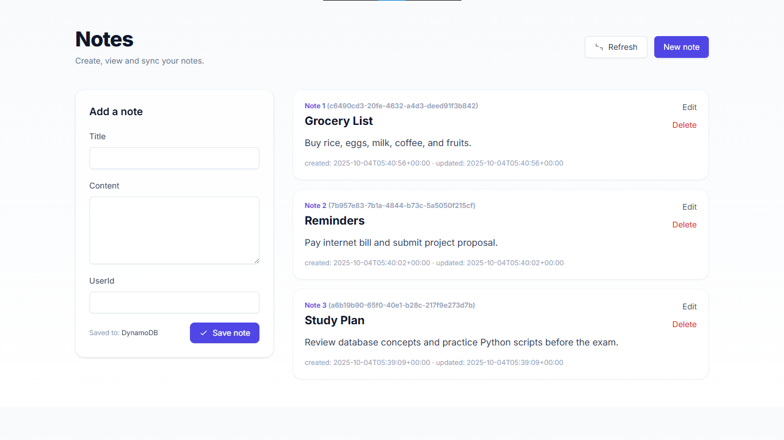Click the Refresh icon beside Refresh label
Image resolution: width=784 pixels, height=440 pixels.
[599, 47]
